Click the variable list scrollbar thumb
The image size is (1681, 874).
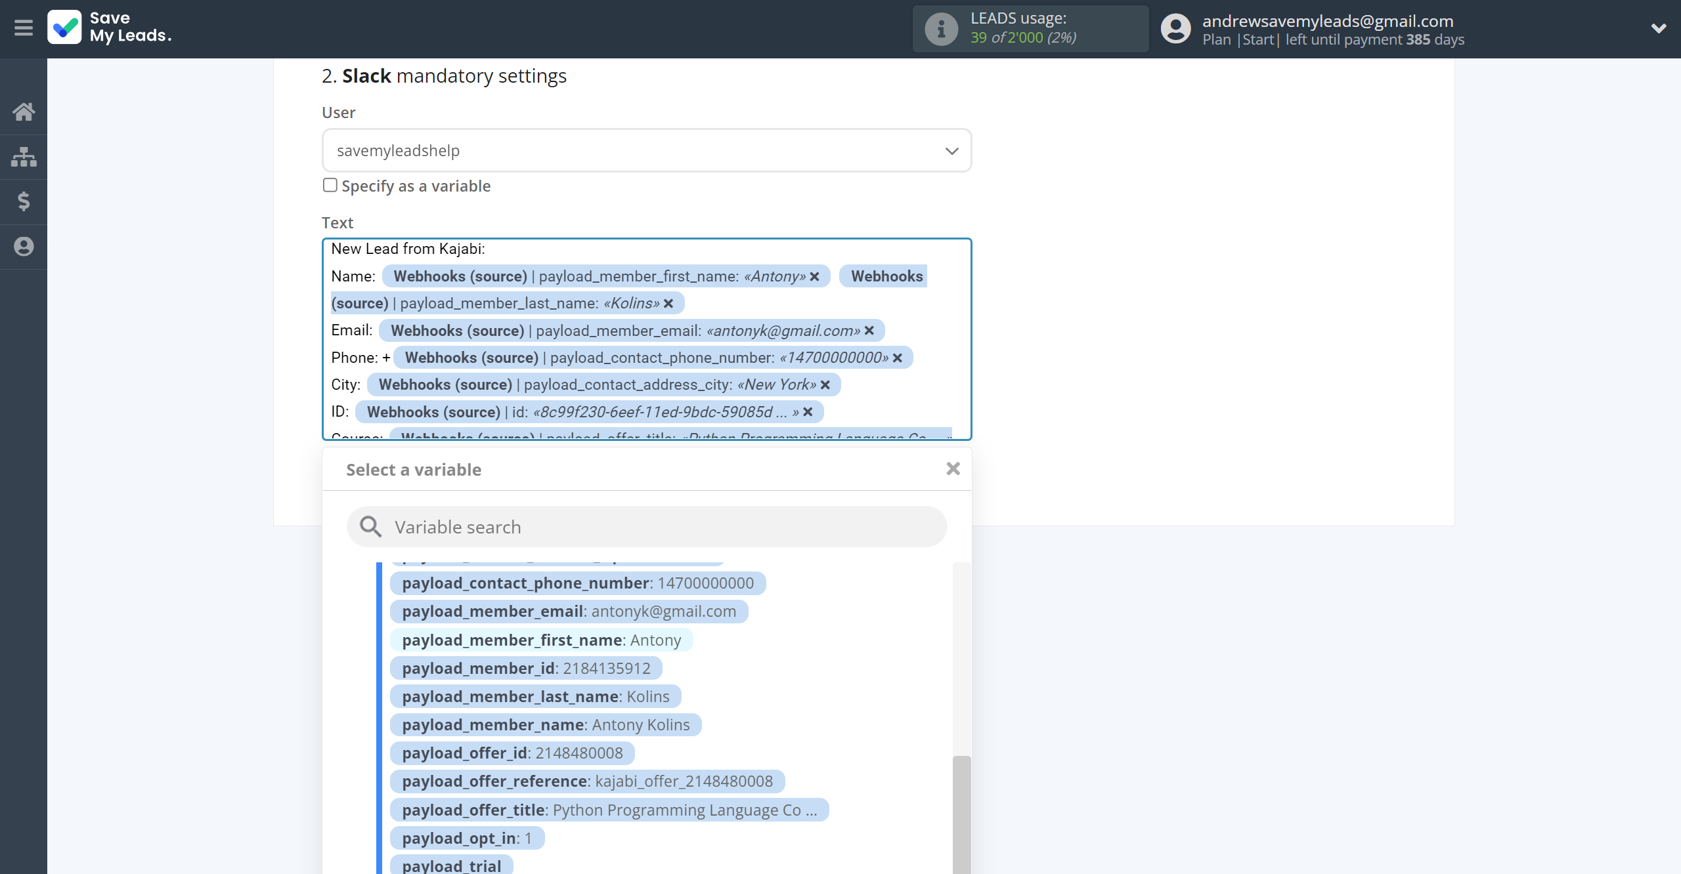point(961,815)
